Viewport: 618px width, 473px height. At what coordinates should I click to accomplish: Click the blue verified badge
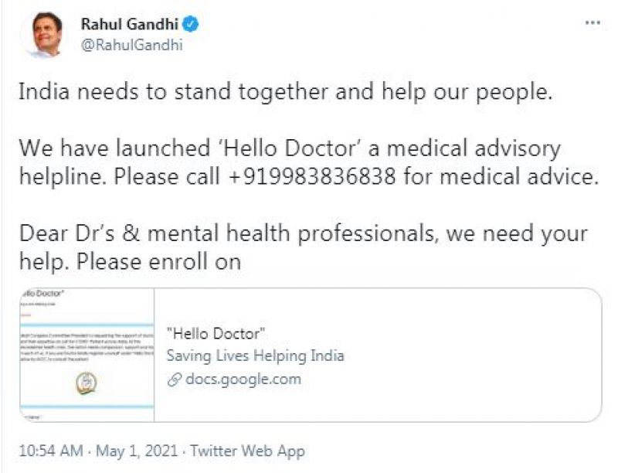(x=191, y=24)
